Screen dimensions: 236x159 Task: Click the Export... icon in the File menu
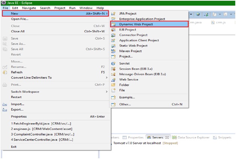[x=5, y=110]
